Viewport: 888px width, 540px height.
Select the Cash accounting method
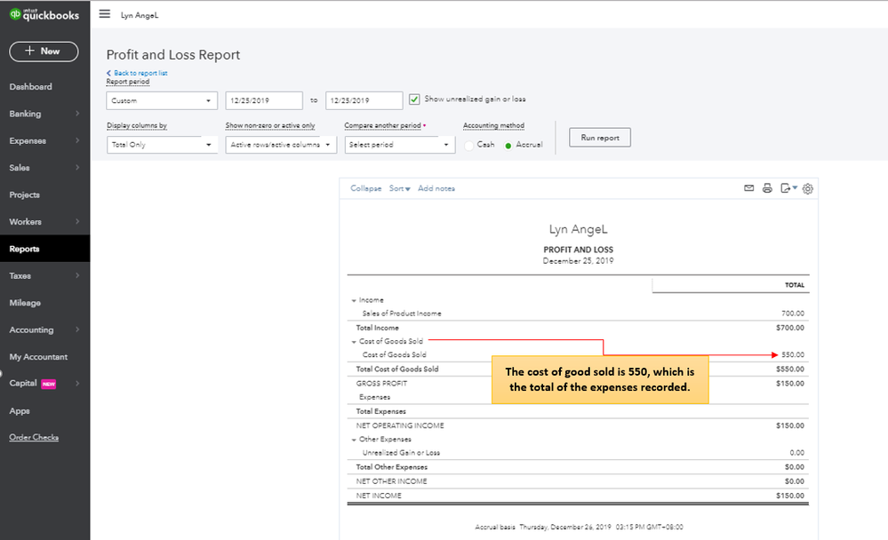point(469,146)
